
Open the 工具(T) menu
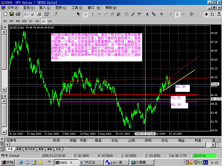[x=77, y=8]
